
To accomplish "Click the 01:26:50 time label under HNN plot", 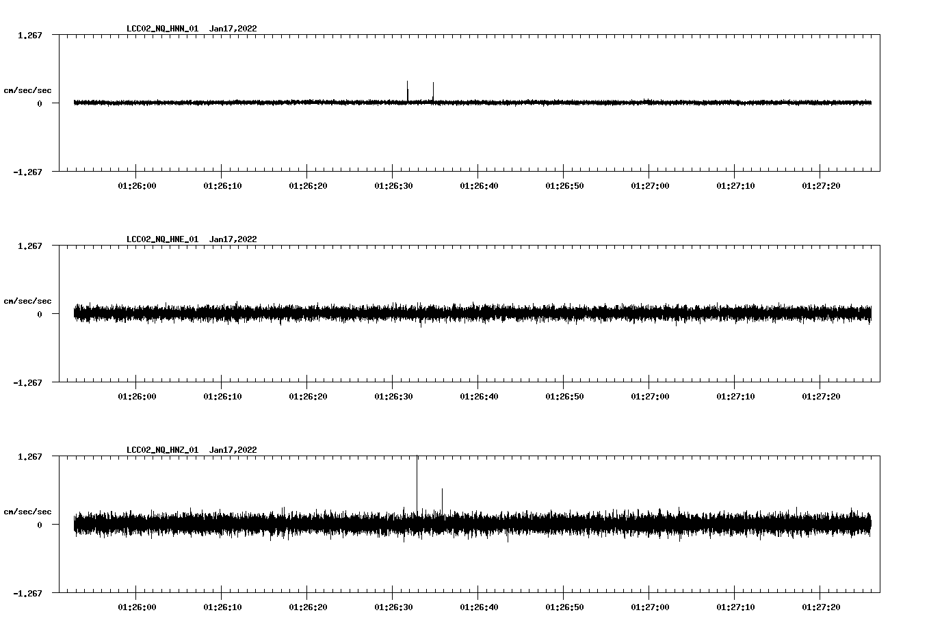I will tap(564, 186).
